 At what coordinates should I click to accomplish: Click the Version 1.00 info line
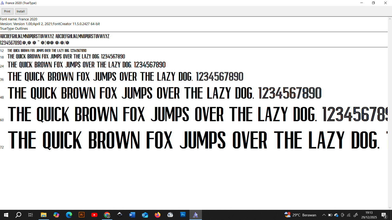[x=50, y=24]
